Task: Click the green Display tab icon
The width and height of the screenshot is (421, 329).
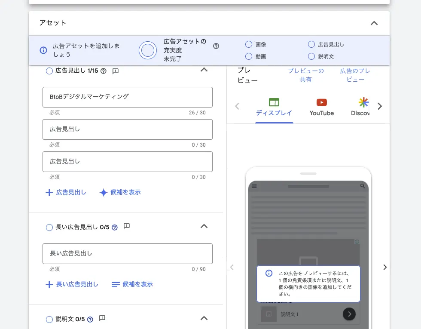Action: tap(274, 102)
